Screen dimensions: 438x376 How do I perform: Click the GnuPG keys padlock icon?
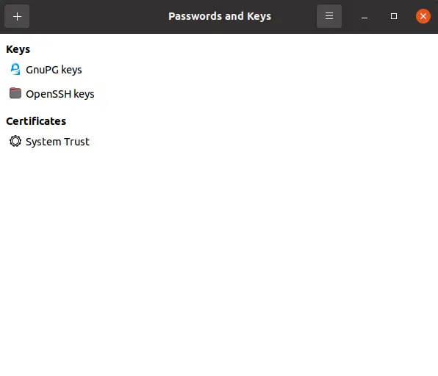tap(15, 69)
